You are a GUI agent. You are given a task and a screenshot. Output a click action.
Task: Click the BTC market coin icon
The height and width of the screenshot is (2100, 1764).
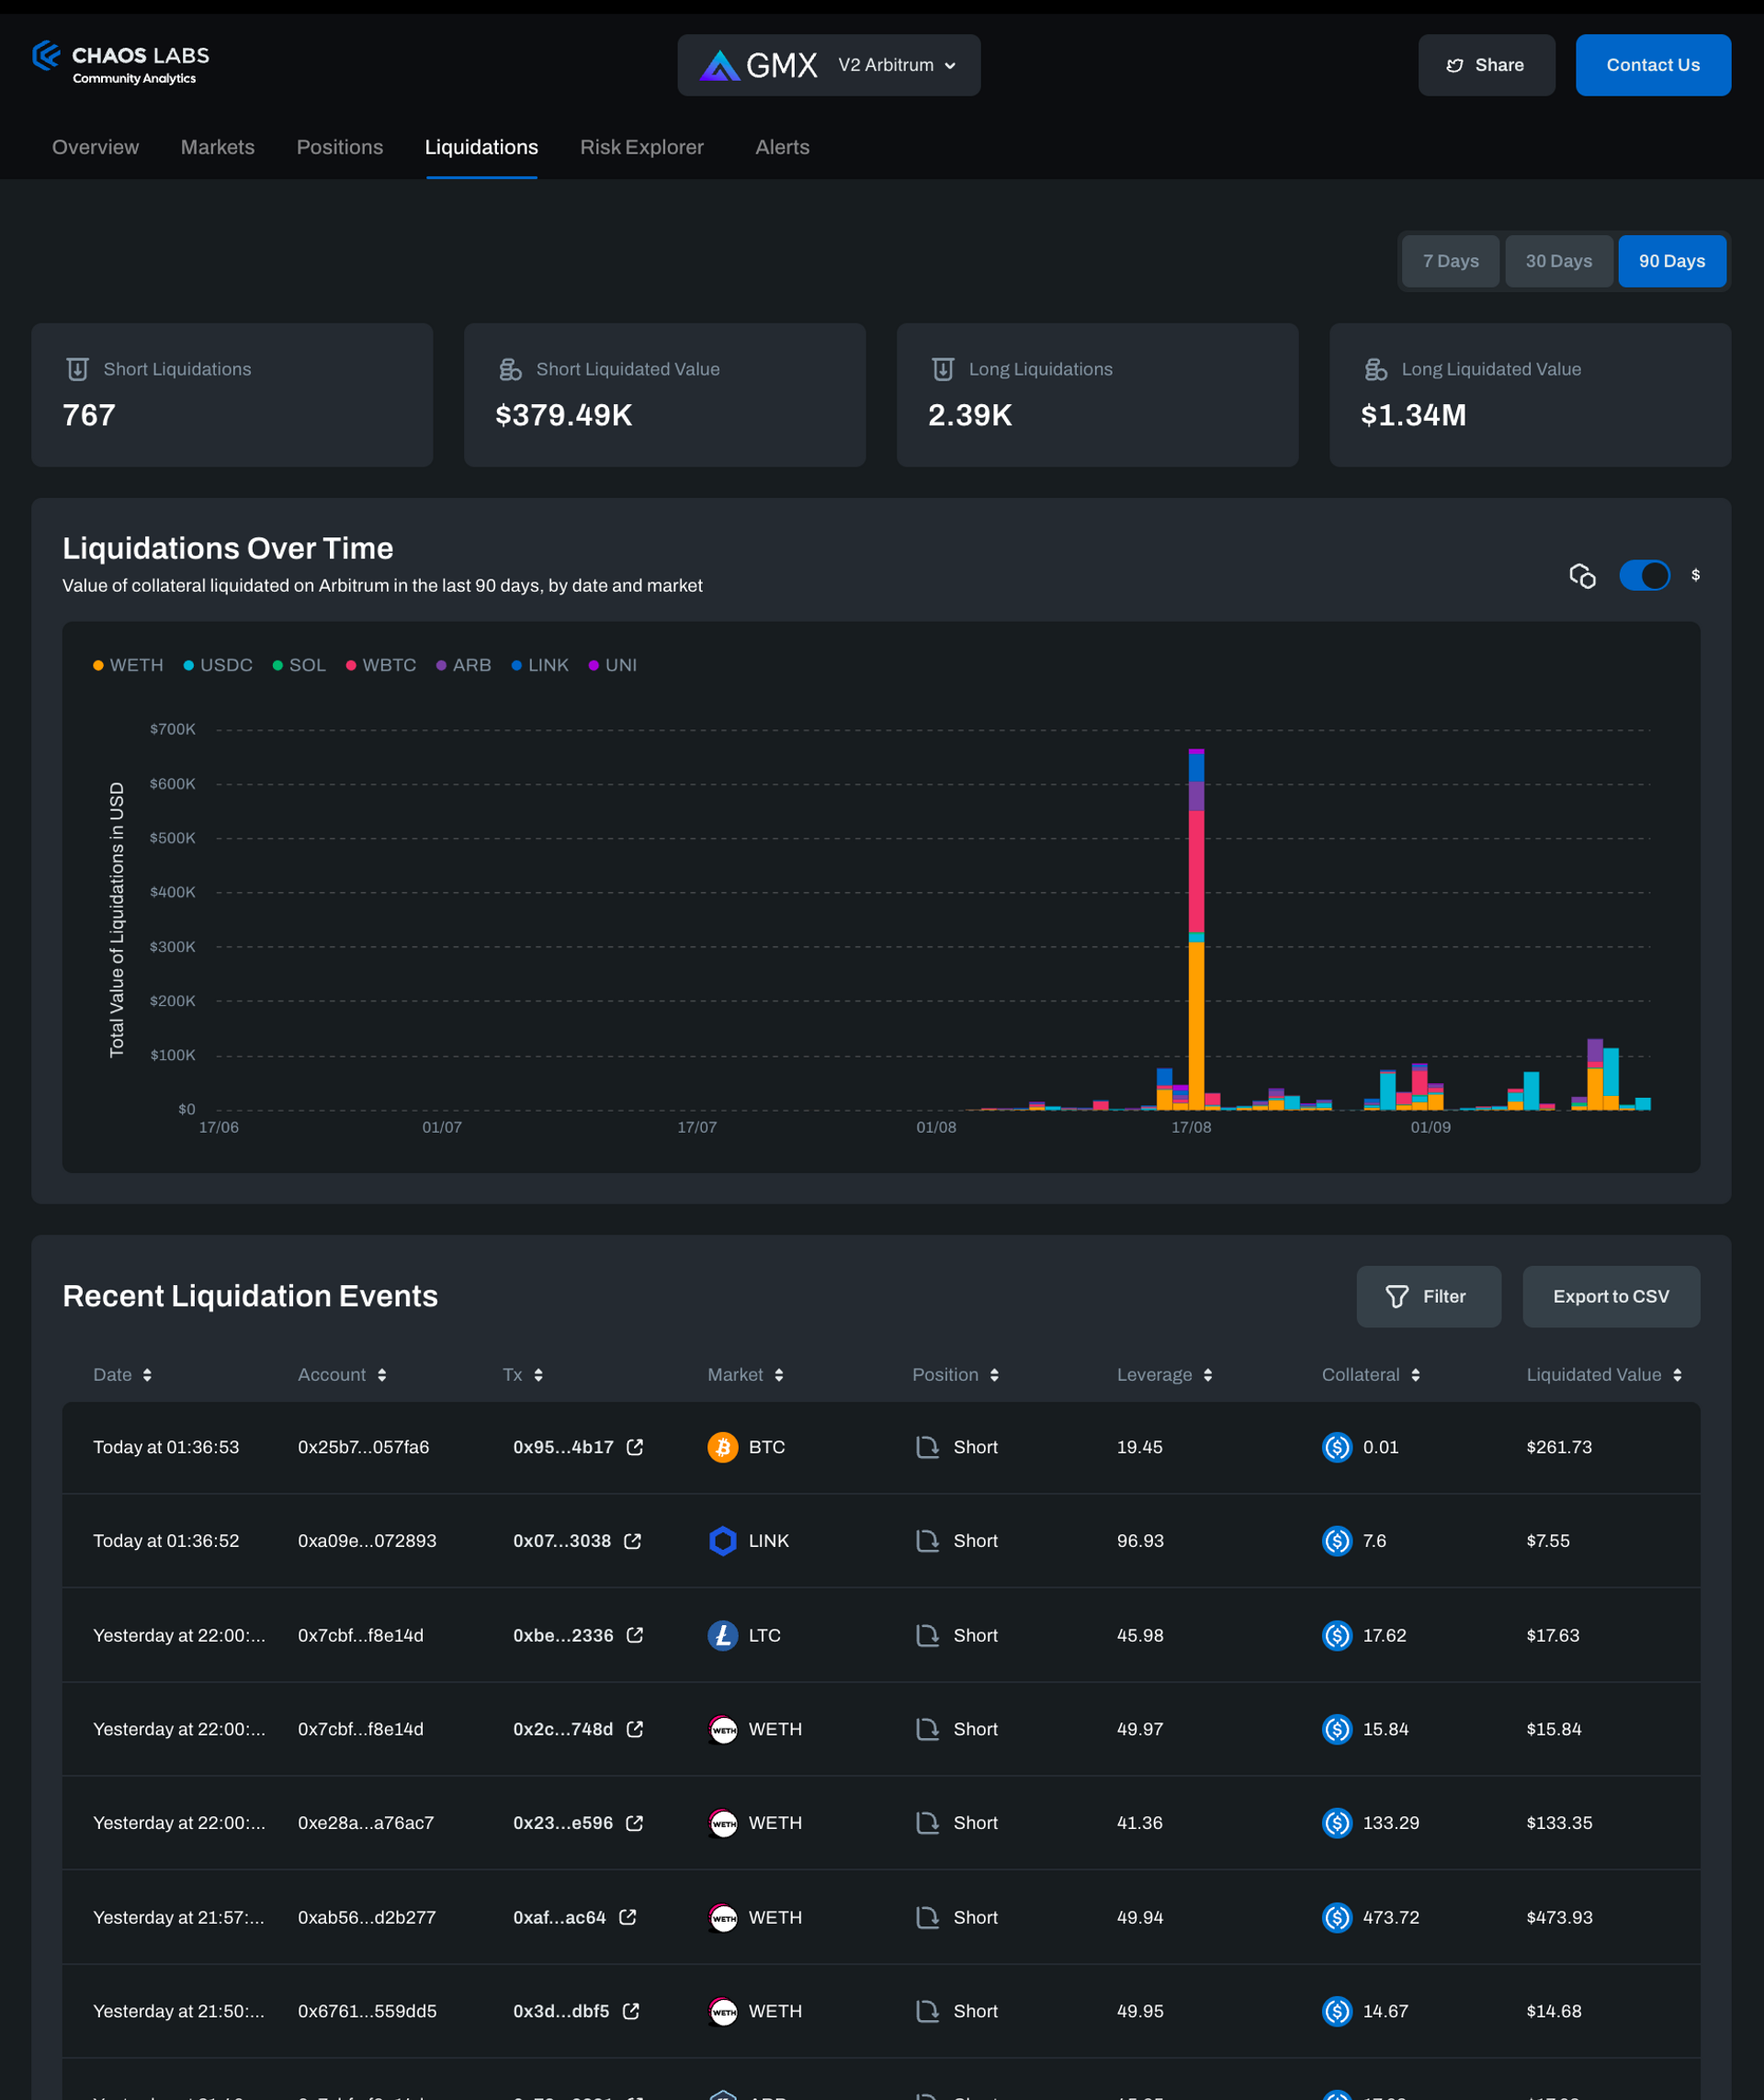coord(722,1447)
